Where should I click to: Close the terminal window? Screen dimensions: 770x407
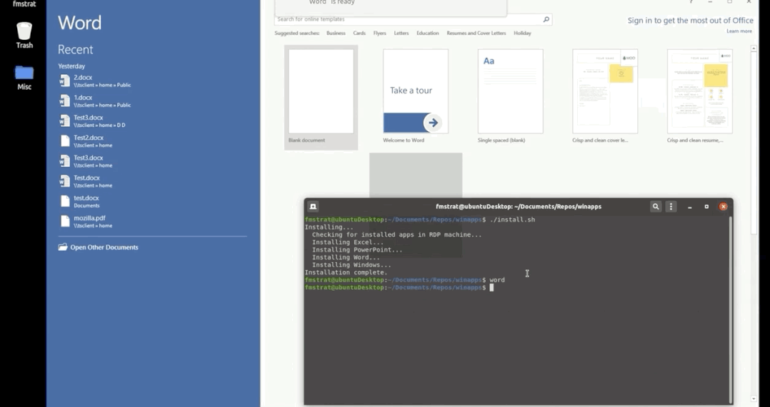coord(723,207)
